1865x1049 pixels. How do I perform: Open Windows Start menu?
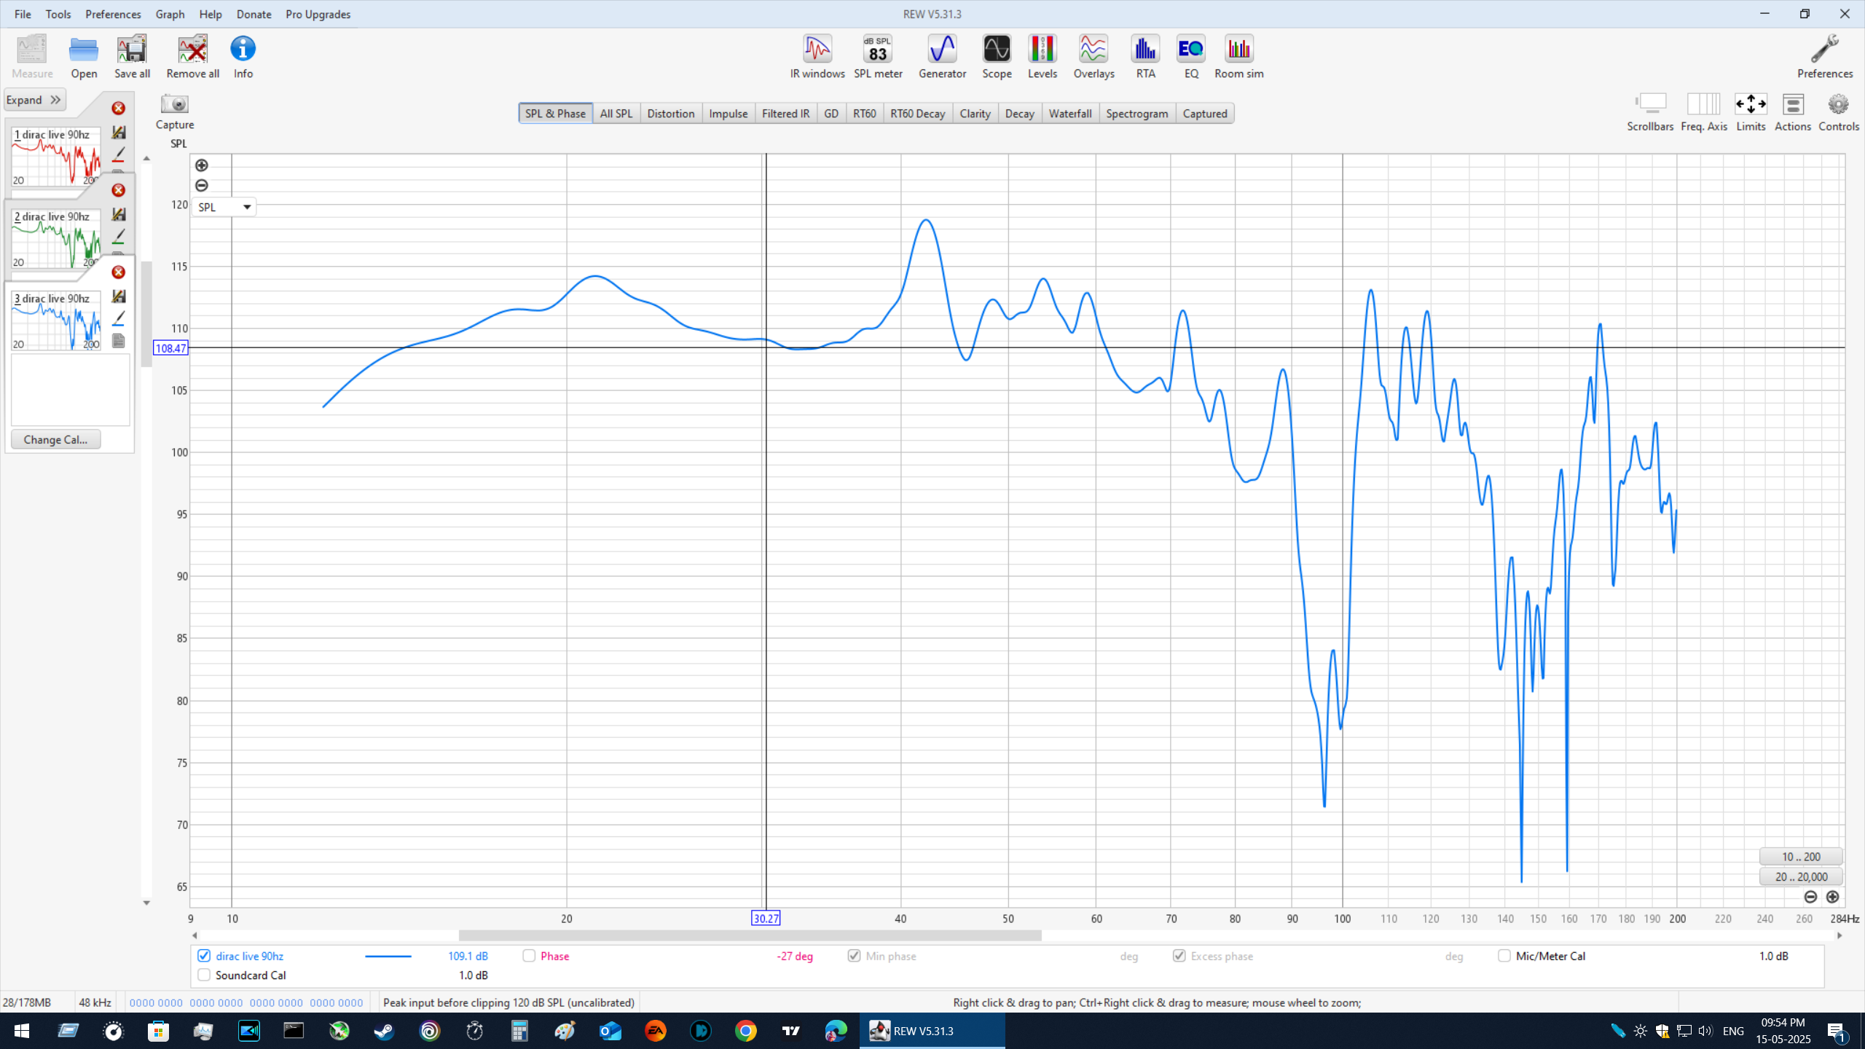click(22, 1031)
